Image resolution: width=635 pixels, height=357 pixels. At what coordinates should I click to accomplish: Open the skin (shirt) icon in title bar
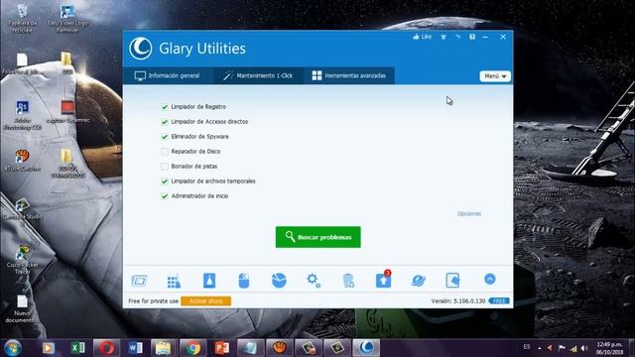(444, 37)
